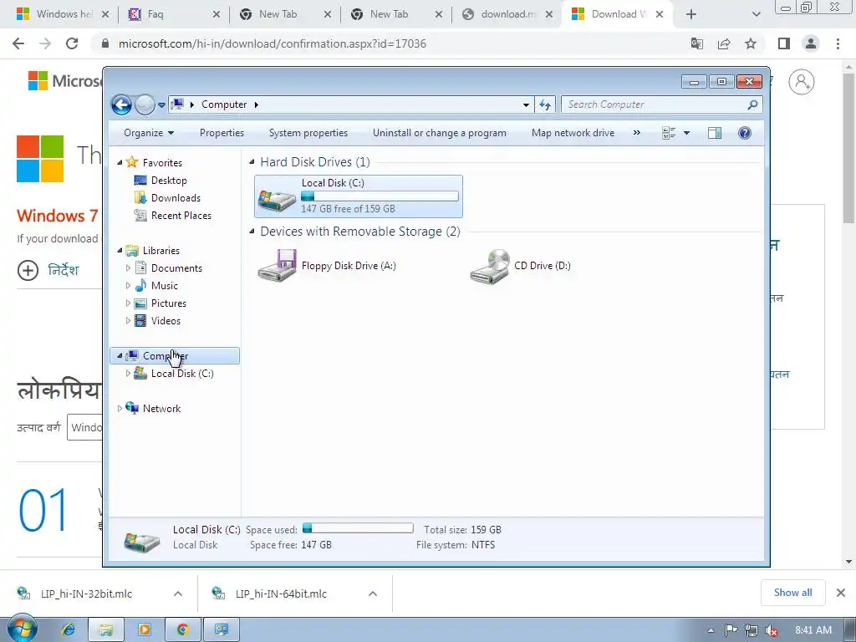This screenshot has width=856, height=642.
Task: Open a new Chrome tab with plus
Action: point(691,14)
